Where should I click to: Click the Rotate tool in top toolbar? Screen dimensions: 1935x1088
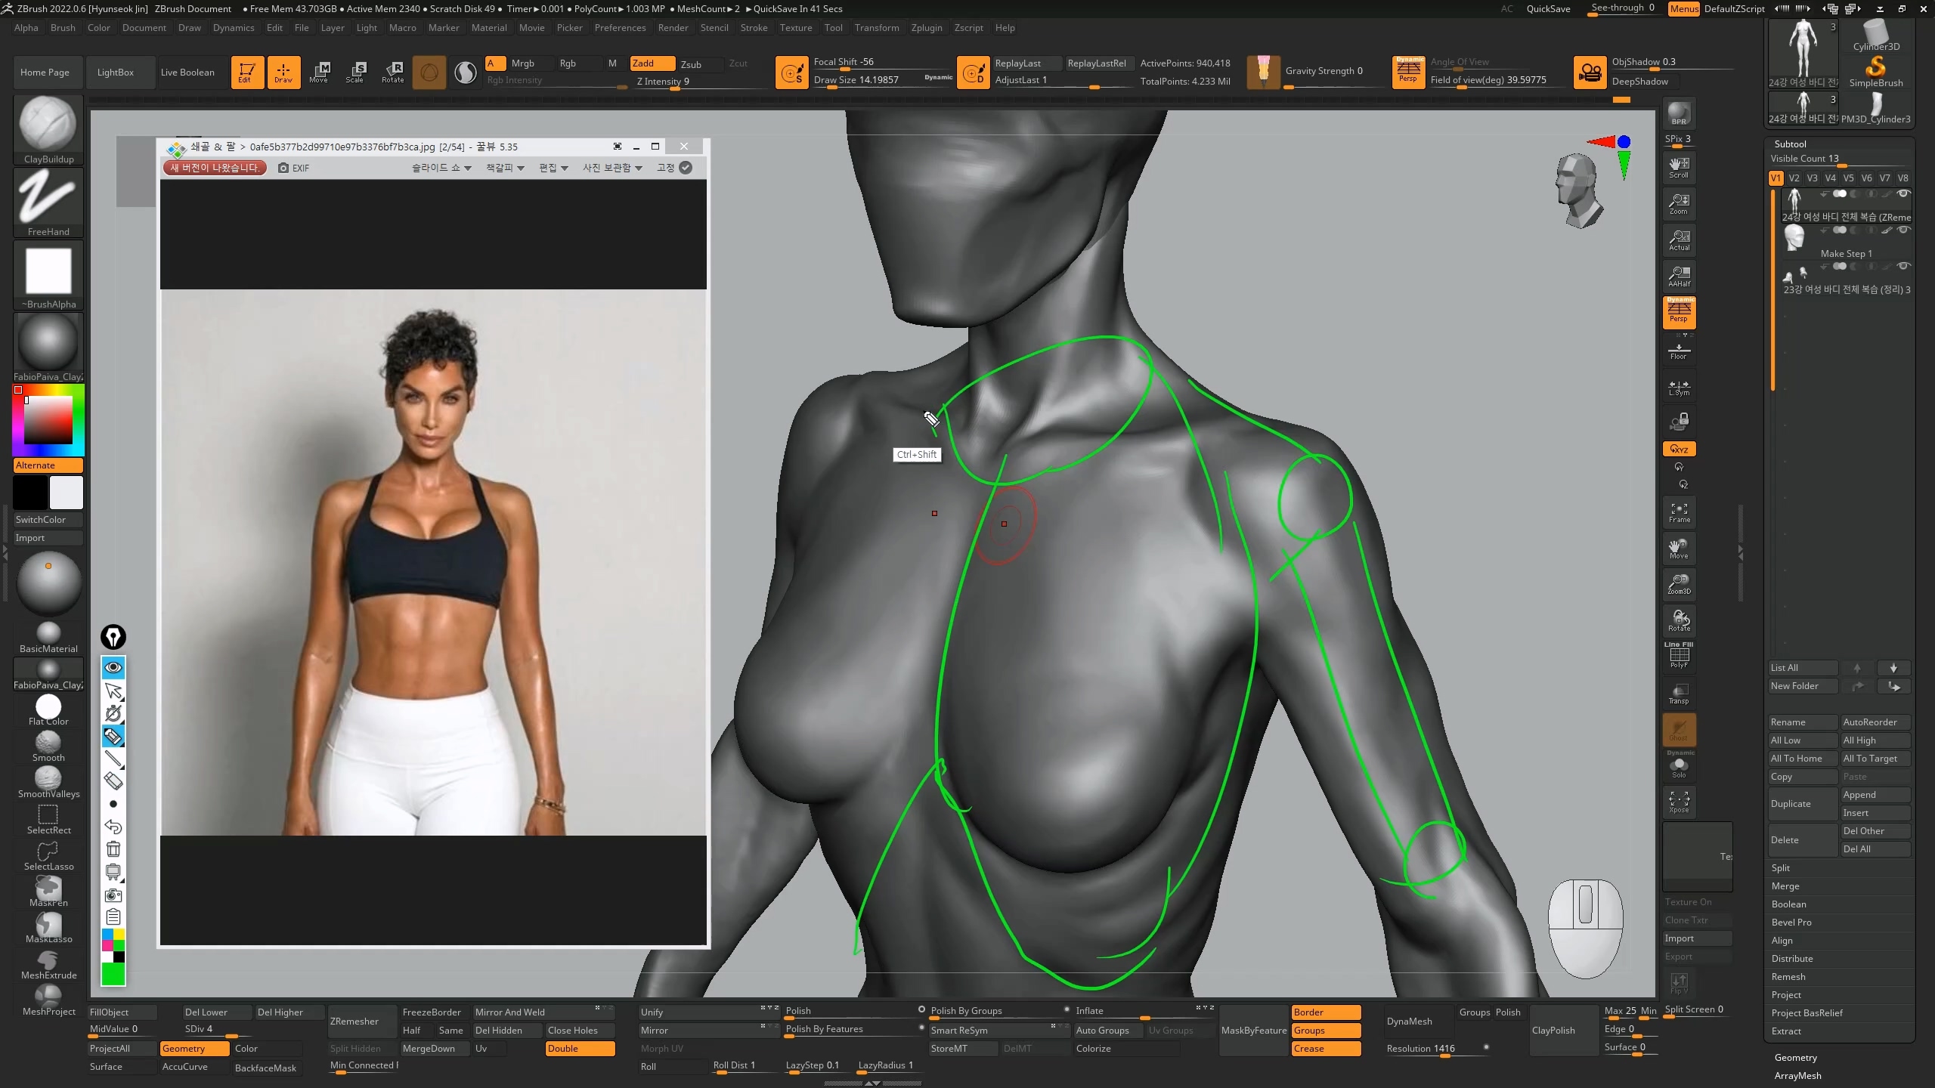pyautogui.click(x=392, y=72)
